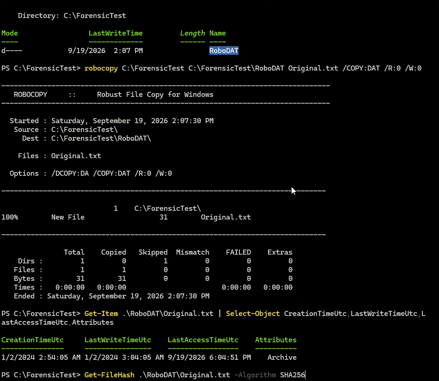This screenshot has height=381, width=439.
Task: Click 'SHA256' at the end of the prompt
Action: pos(293,375)
